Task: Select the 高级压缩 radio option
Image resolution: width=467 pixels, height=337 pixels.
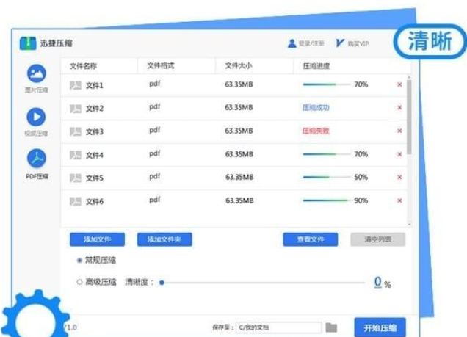Action: coord(79,282)
